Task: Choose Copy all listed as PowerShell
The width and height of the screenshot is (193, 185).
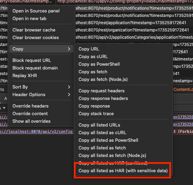Action: [x=108, y=140]
